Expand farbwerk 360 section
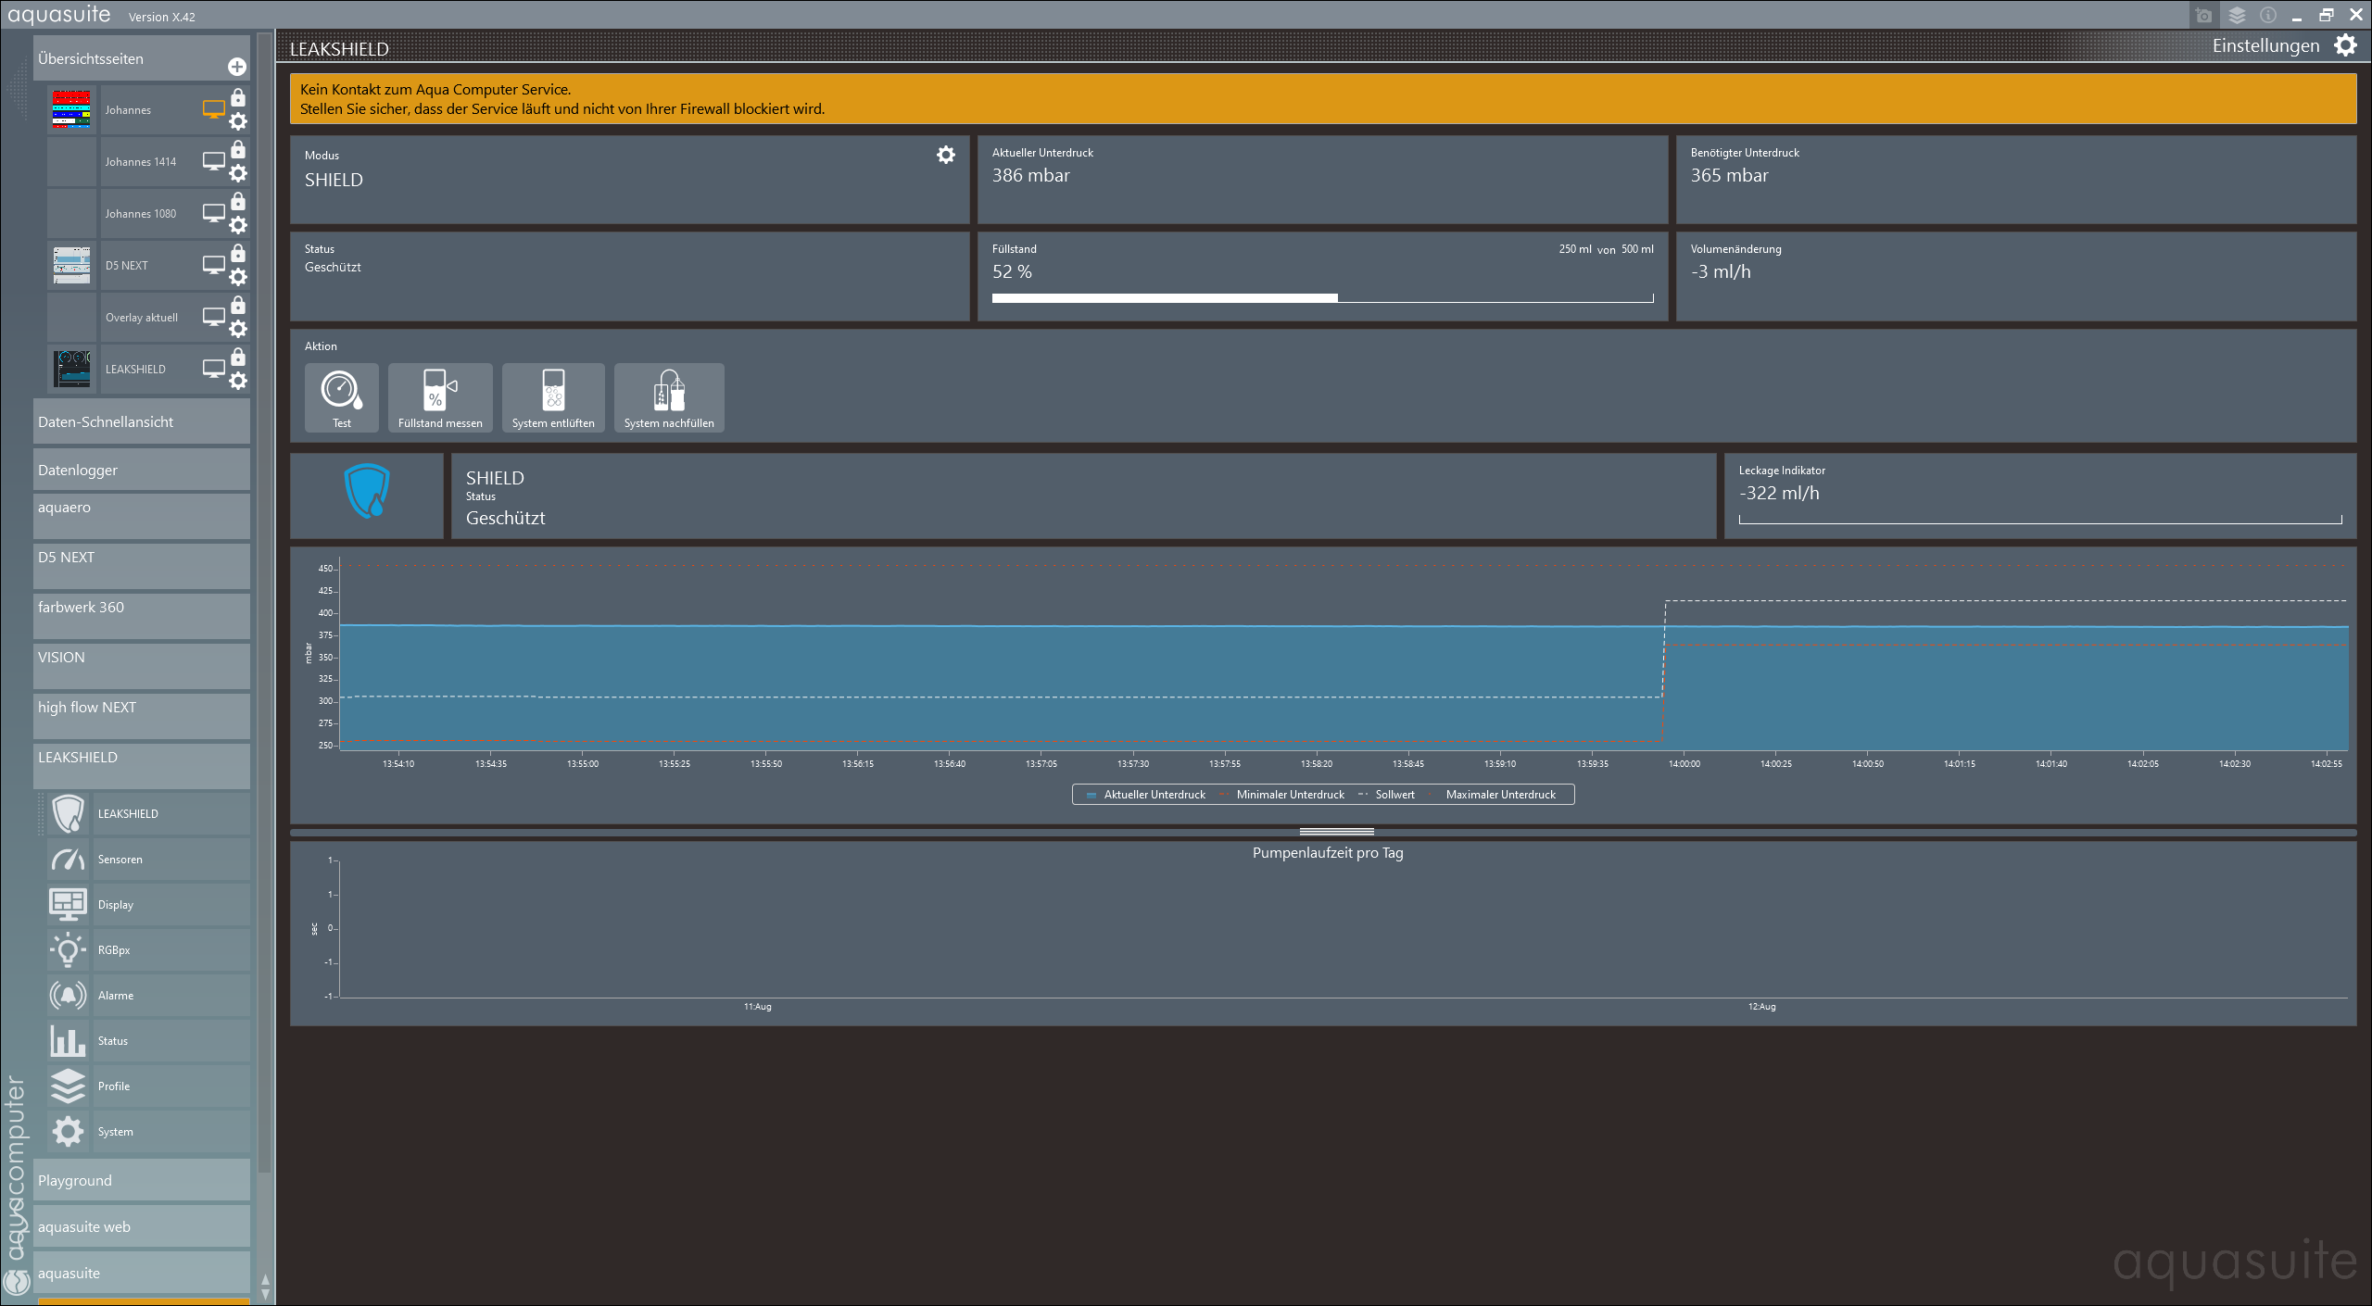 click(x=142, y=616)
